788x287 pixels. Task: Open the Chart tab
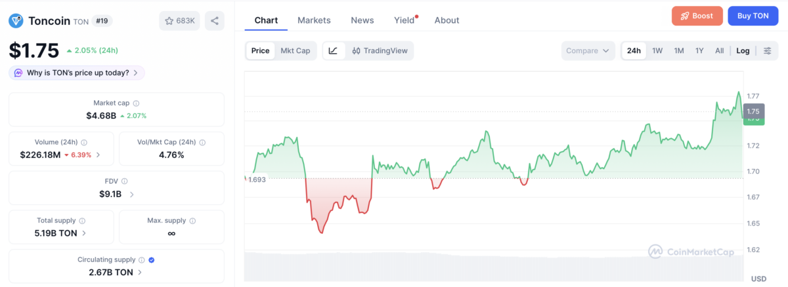coord(266,20)
